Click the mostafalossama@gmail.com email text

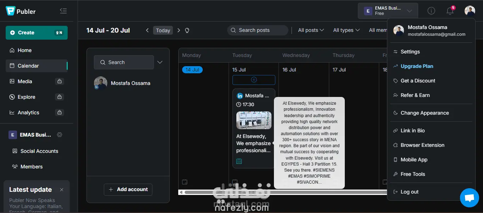coord(437,34)
